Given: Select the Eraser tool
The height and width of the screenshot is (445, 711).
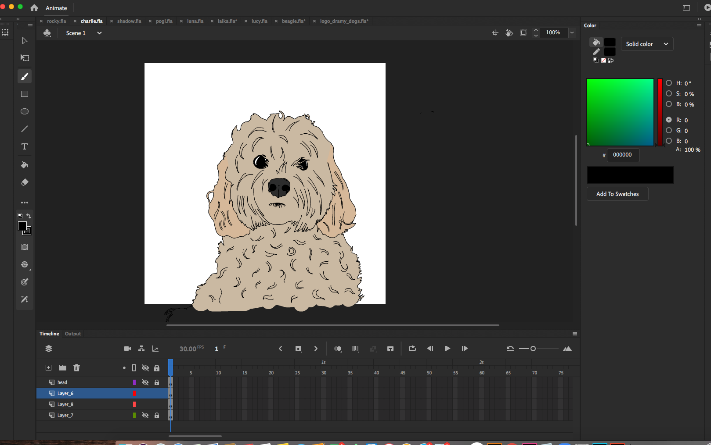Looking at the screenshot, I should [x=25, y=182].
